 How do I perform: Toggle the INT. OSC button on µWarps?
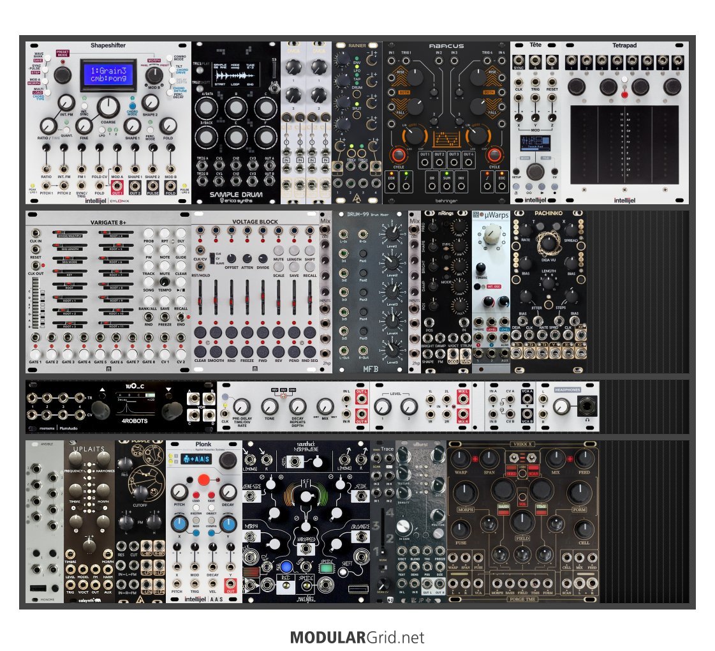[x=477, y=287]
